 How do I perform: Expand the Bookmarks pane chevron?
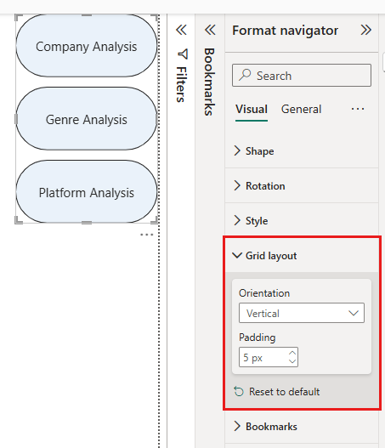click(210, 30)
